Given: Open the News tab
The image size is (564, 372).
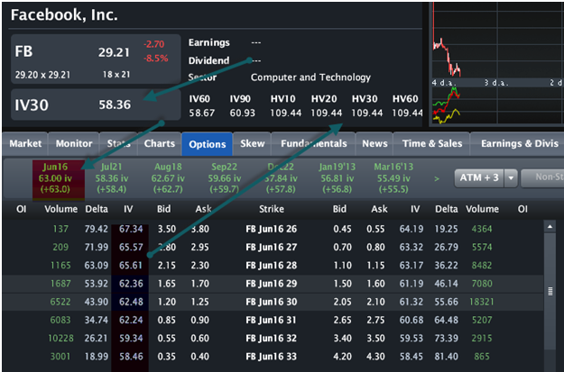Looking at the screenshot, I should 374,143.
